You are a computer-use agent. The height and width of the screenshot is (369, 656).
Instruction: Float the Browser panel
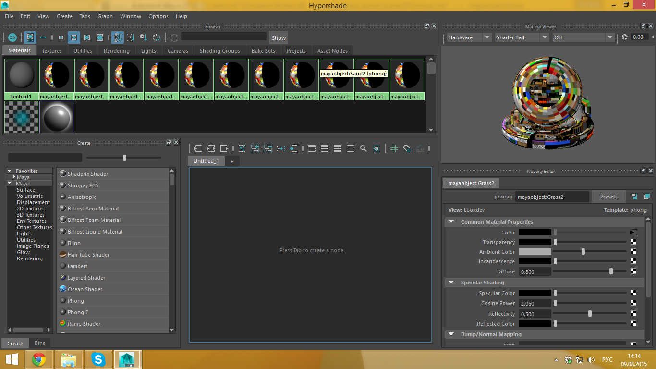click(427, 26)
